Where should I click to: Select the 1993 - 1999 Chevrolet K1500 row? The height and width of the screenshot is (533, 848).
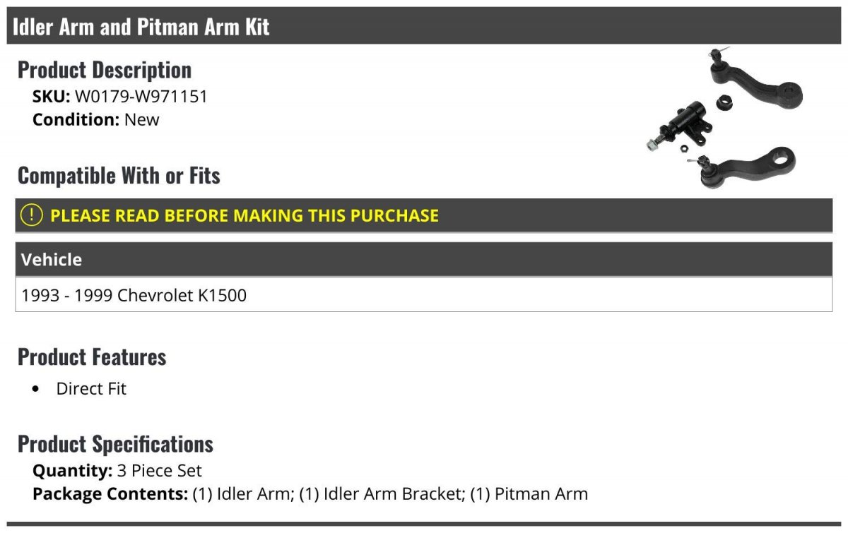click(424, 294)
